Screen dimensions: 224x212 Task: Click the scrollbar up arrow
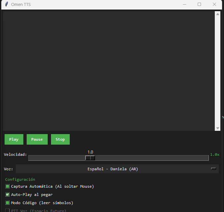click(218, 14)
